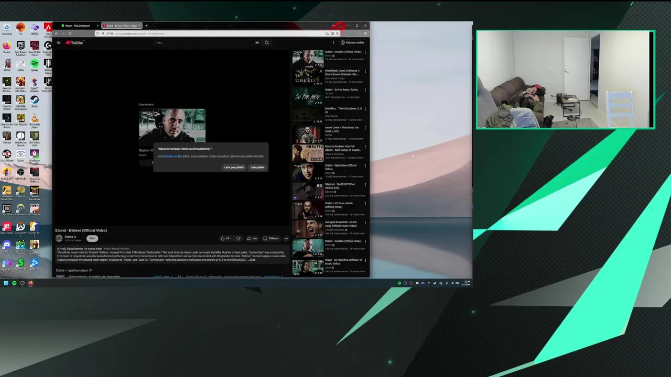Switch to the Stream - Kick Dashboard tab
671x377 pixels.
(x=79, y=26)
